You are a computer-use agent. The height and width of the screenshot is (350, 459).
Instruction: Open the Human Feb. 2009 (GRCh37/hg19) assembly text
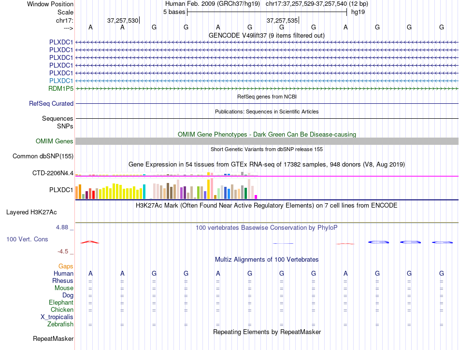click(x=213, y=4)
